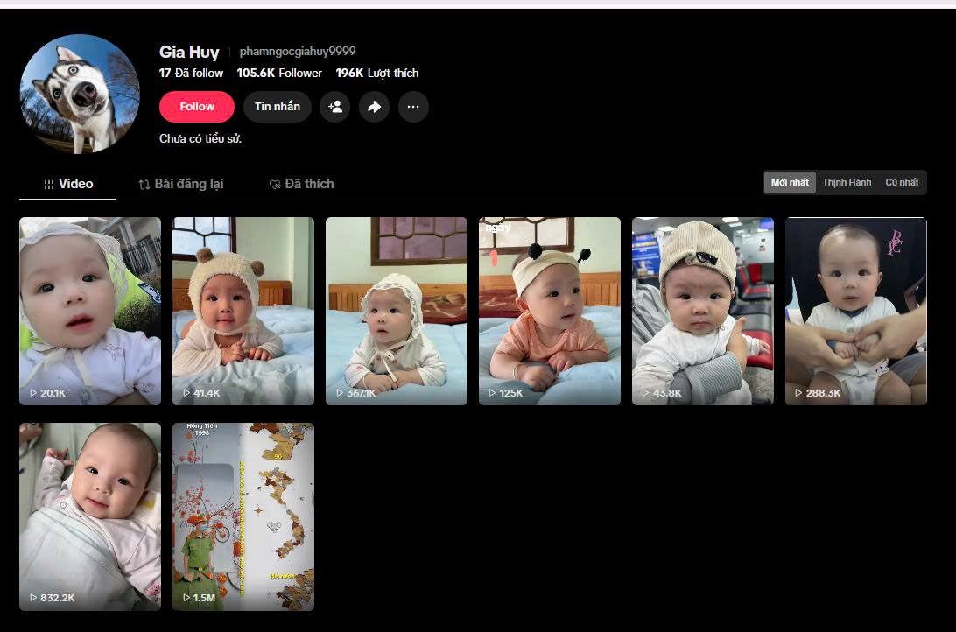Click the add friend person icon
Screen dimensions: 956x632
334,107
